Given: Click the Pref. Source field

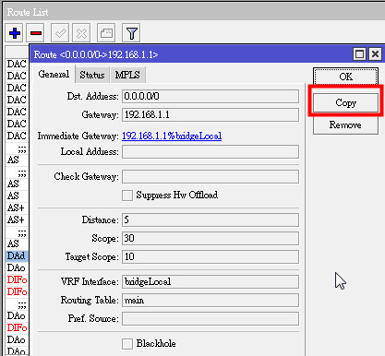Looking at the screenshot, I should (x=211, y=319).
